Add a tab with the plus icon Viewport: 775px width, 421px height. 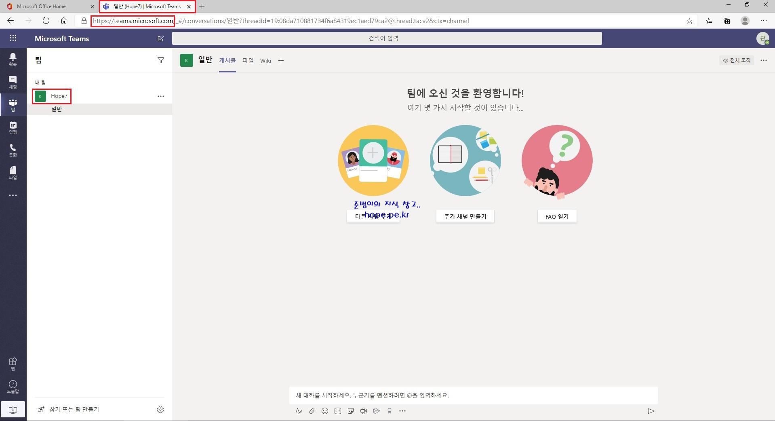click(x=281, y=61)
